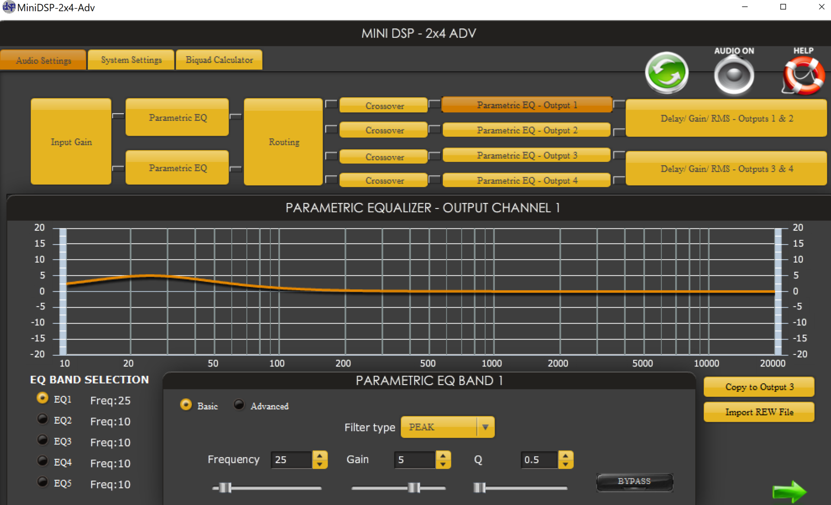The width and height of the screenshot is (831, 505).
Task: Open the Filter type PEAK dropdown
Action: click(448, 427)
